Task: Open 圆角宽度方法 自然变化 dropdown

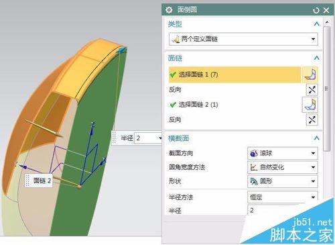Action: point(283,167)
